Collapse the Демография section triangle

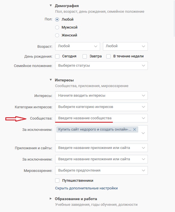51,6
